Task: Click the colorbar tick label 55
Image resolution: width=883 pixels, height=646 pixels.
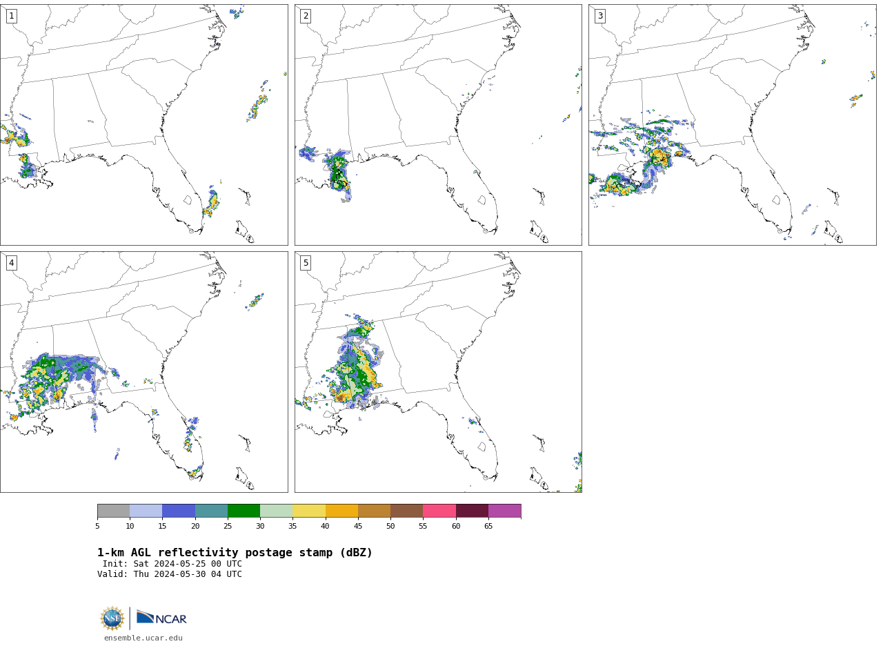Action: click(423, 527)
